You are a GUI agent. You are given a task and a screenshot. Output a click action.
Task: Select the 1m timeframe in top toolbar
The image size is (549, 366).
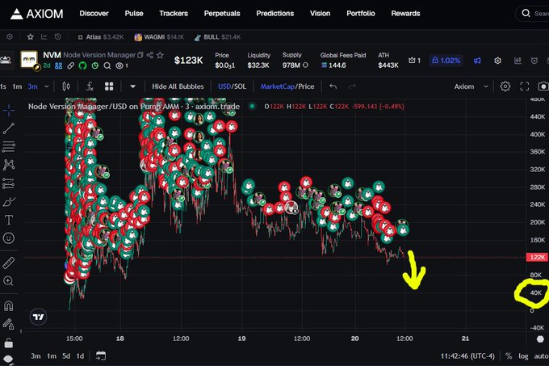tap(17, 86)
